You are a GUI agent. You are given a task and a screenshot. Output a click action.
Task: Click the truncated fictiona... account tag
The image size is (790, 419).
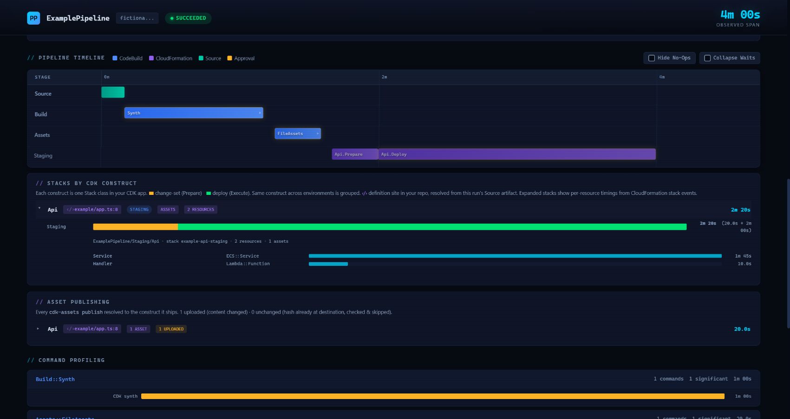pyautogui.click(x=137, y=18)
